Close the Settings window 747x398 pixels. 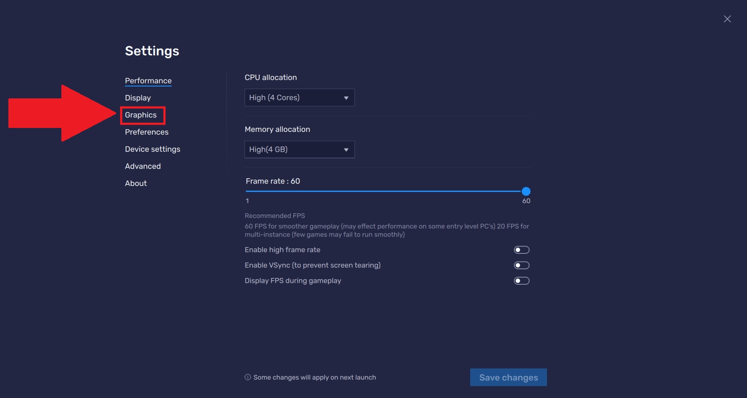coord(727,19)
